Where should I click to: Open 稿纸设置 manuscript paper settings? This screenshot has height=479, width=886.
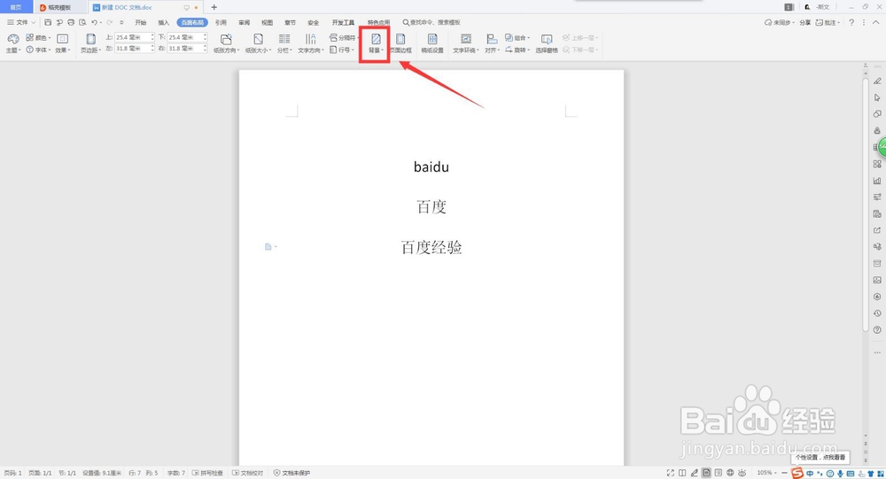[432, 42]
